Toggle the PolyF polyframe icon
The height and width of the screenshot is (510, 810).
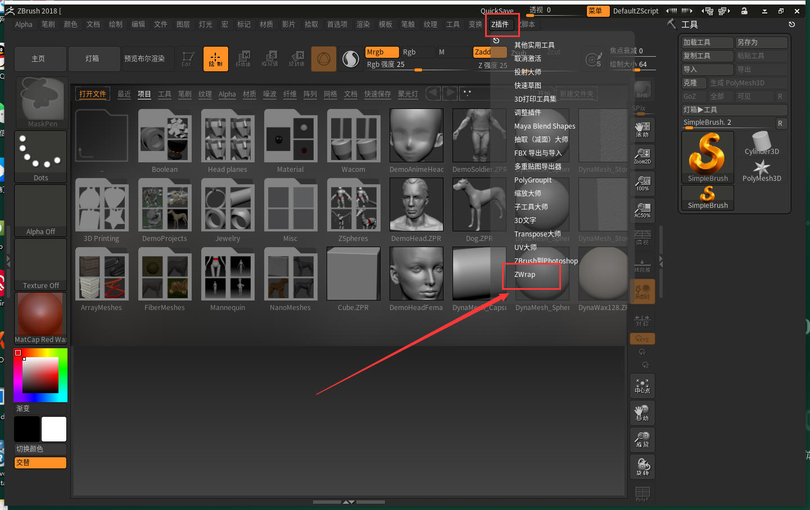[x=642, y=493]
